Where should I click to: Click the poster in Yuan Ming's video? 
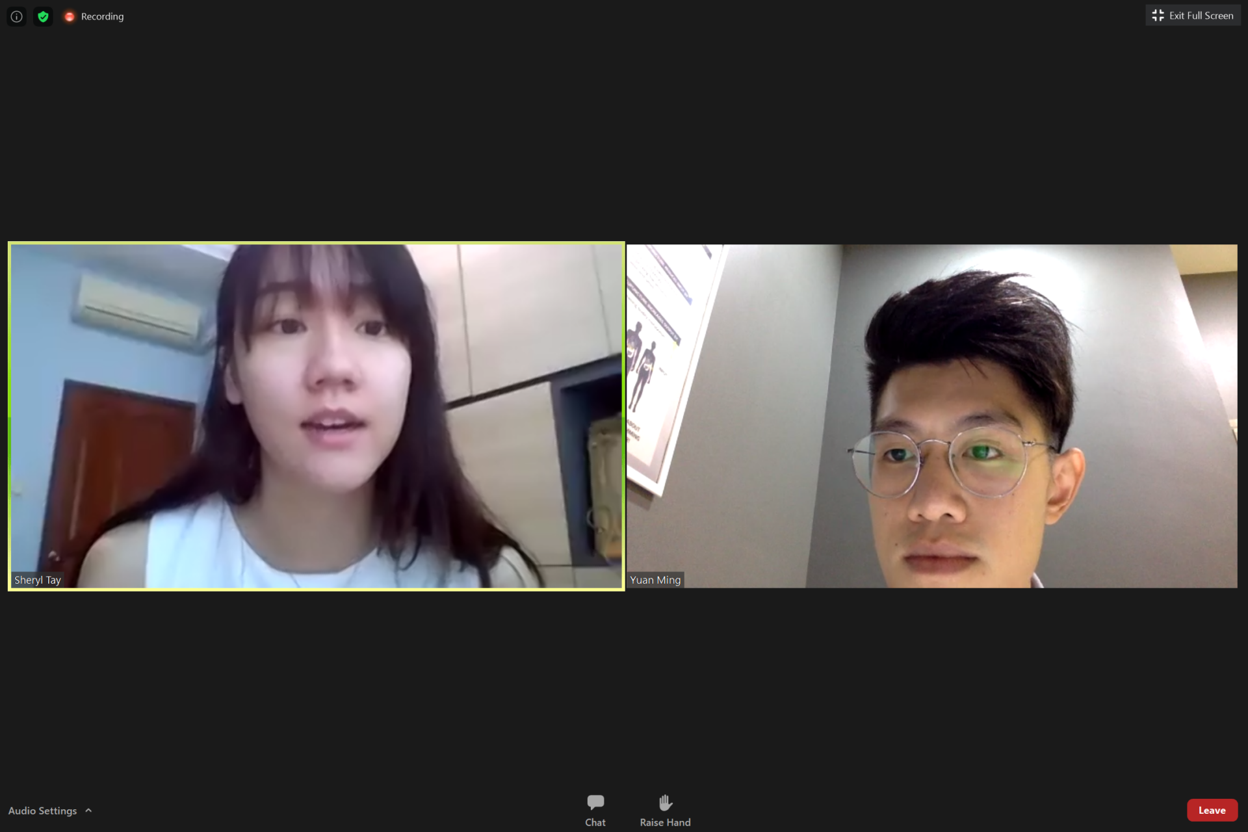[x=656, y=364]
